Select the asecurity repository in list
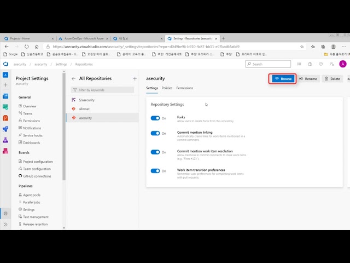Image resolution: width=350 pixels, height=263 pixels. pos(102,118)
